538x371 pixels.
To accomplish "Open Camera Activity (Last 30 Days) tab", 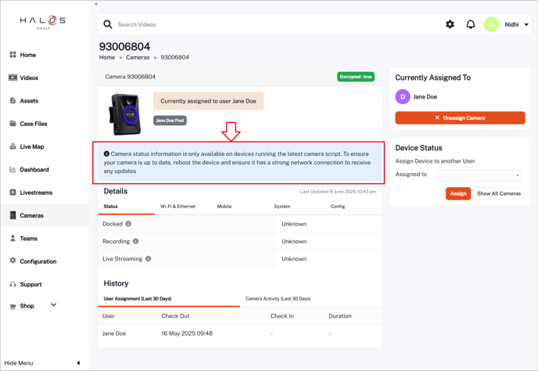I will click(278, 298).
